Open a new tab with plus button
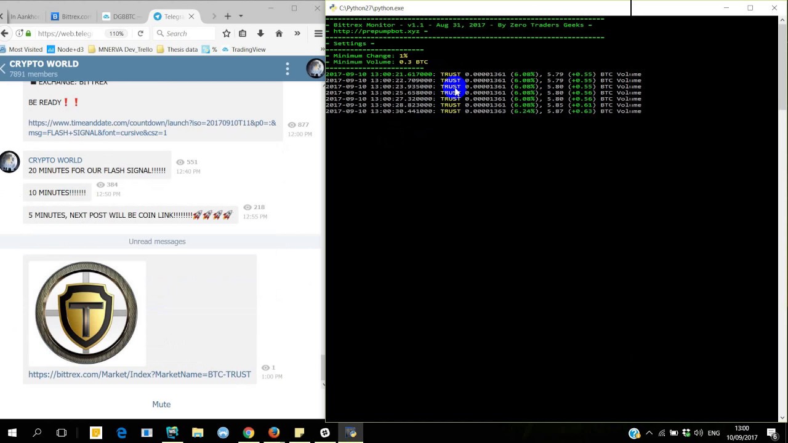The width and height of the screenshot is (788, 443). coord(228,16)
